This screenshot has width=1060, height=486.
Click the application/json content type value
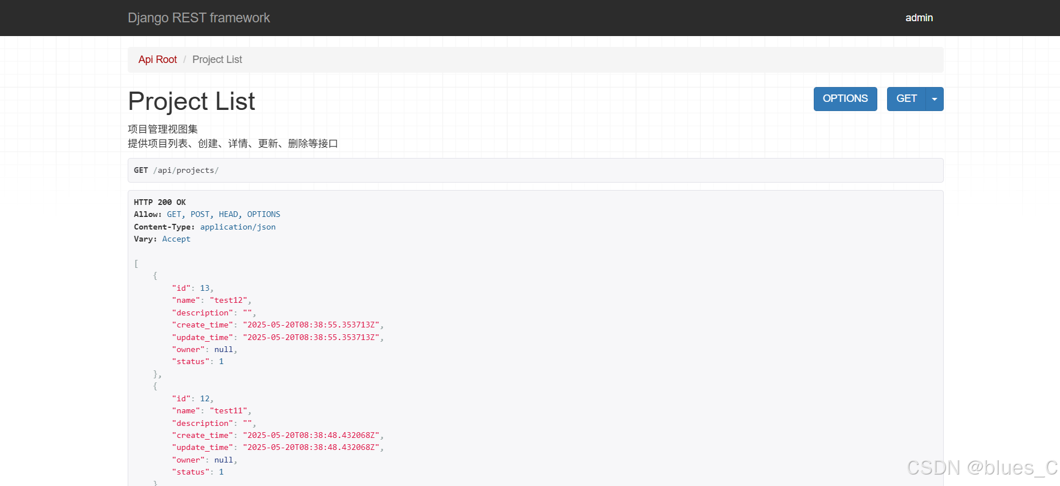tap(238, 227)
